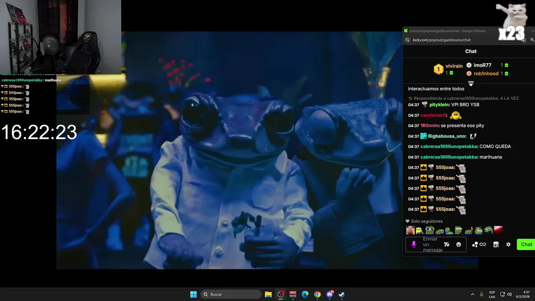This screenshot has height=301, width=535.
Task: Open rob1nhood's profile in leaderboard
Action: tap(486, 74)
